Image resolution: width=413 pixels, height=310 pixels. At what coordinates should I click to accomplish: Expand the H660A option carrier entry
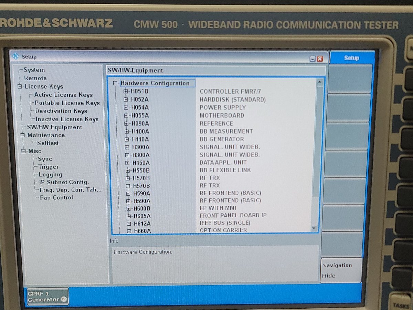(x=129, y=231)
